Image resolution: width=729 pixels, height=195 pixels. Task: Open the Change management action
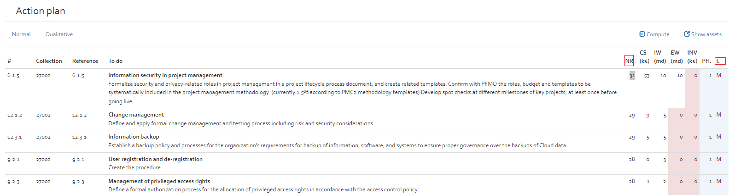point(136,115)
